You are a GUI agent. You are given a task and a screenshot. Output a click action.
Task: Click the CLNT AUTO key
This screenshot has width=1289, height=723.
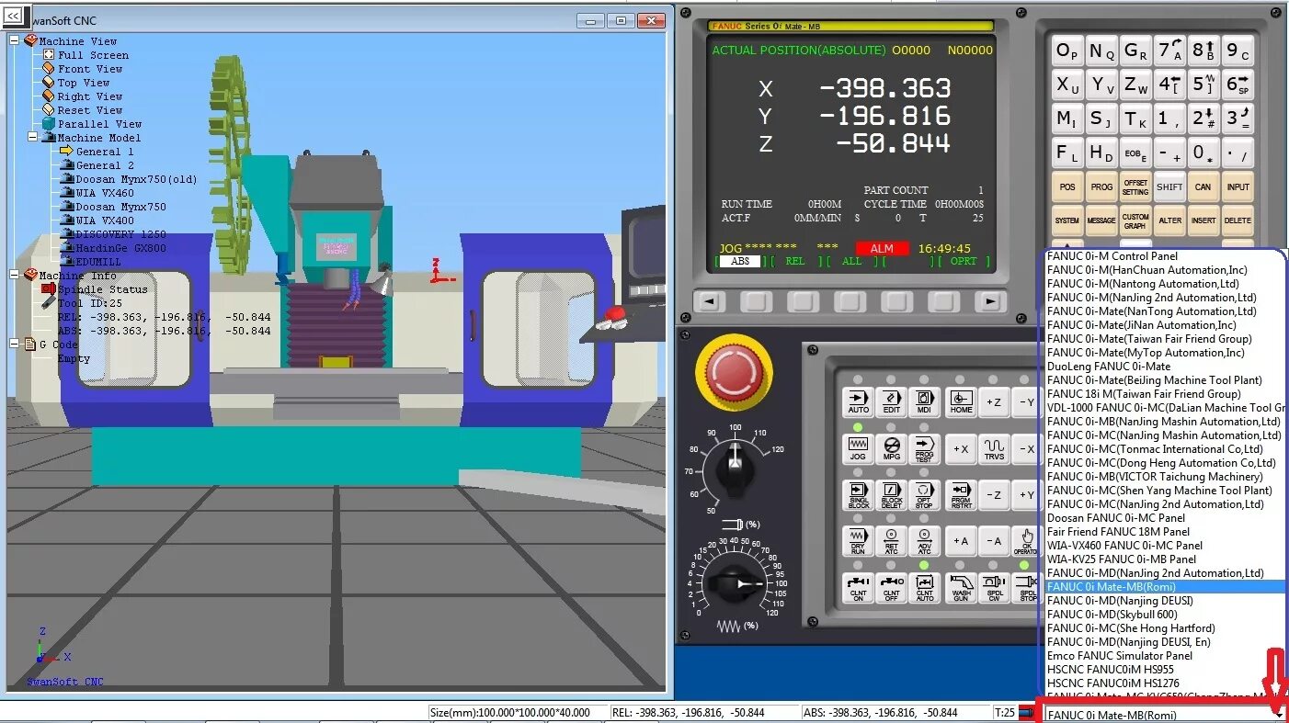coord(924,588)
